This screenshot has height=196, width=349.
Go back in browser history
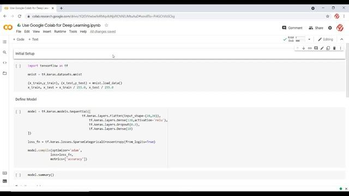[x=5, y=16]
